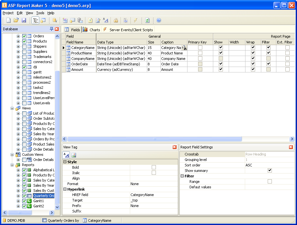Collapse the Reports tree node
Screen dimensions: 297x225
[12, 165]
